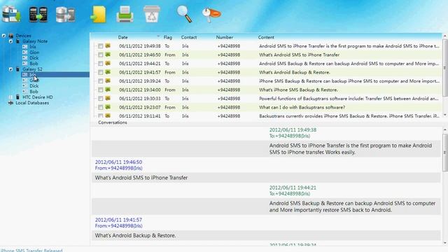
Task: Select Bob under Galaxy Note
Action: 34,64
